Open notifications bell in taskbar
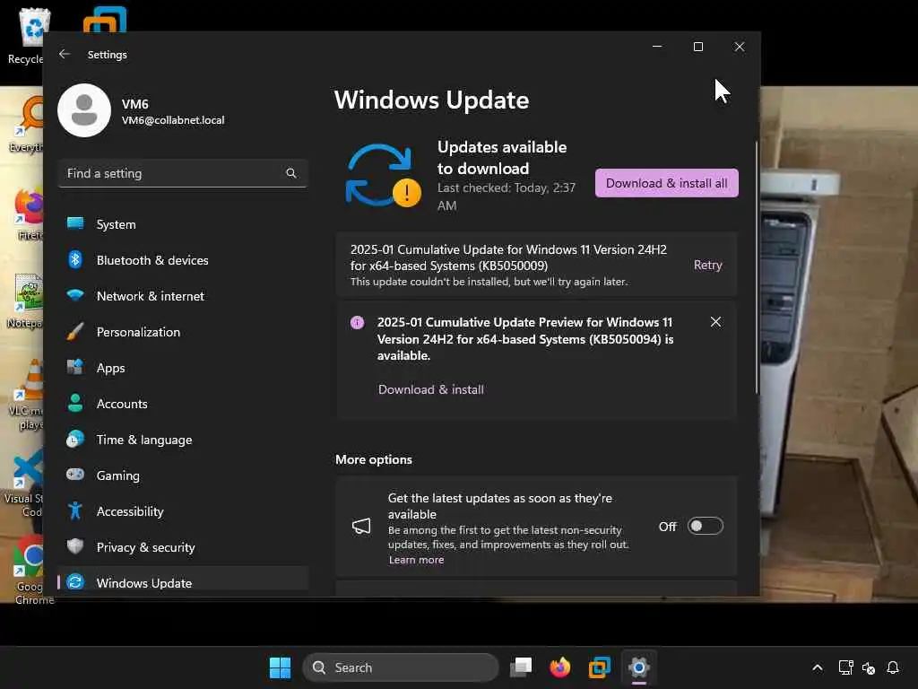The image size is (918, 689). [x=893, y=667]
